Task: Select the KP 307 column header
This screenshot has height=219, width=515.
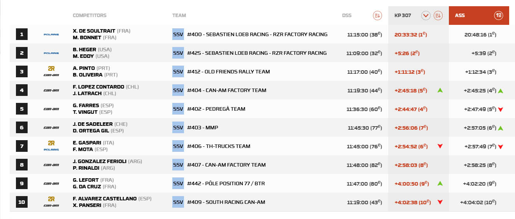Action: pos(402,16)
